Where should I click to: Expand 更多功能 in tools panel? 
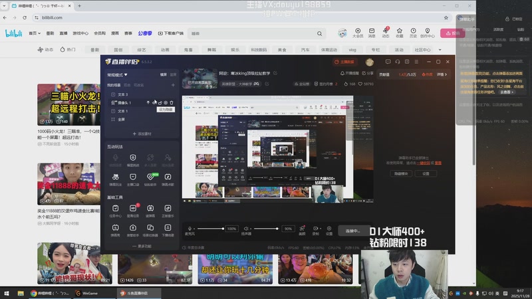(142, 246)
